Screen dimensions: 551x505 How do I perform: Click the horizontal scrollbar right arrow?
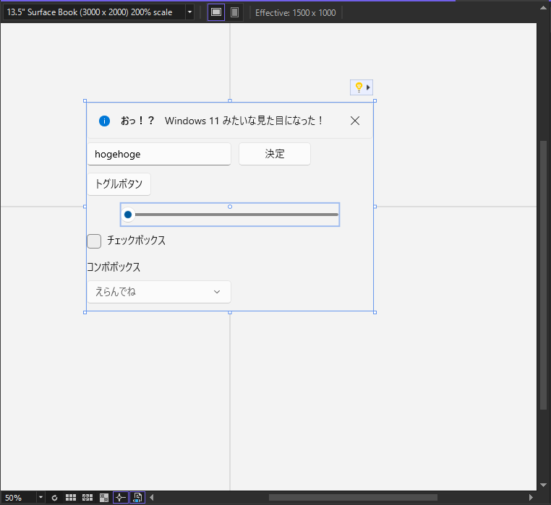click(x=531, y=498)
